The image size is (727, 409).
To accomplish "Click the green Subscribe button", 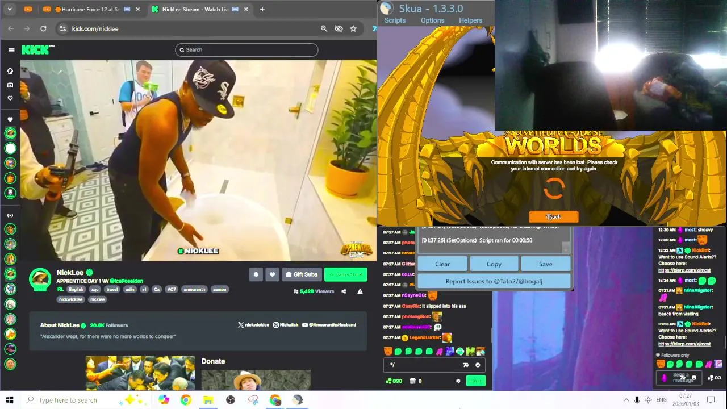I will coord(345,274).
